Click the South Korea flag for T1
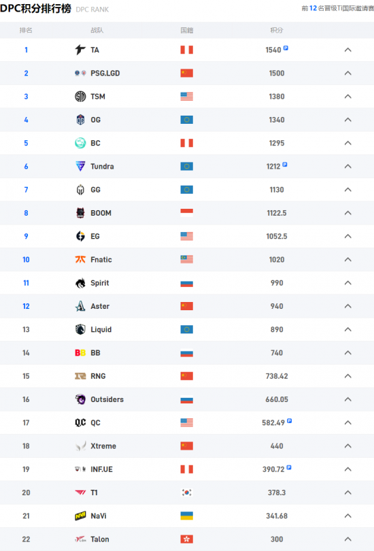 point(187,492)
